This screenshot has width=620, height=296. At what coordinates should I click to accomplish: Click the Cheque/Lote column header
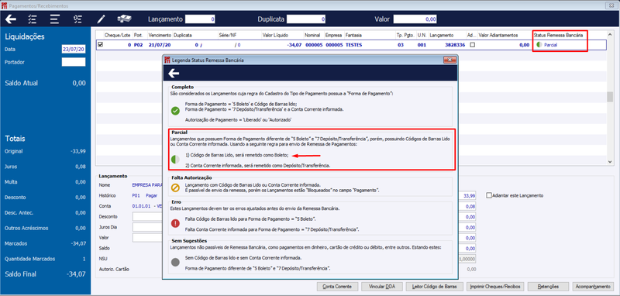click(118, 36)
